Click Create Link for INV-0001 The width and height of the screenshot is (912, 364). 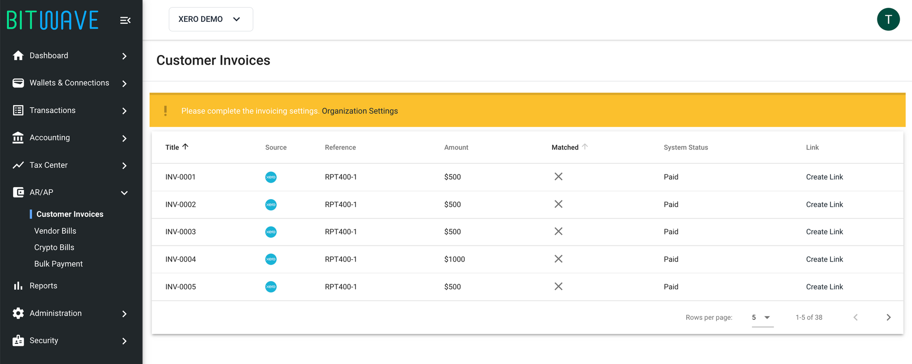(824, 177)
